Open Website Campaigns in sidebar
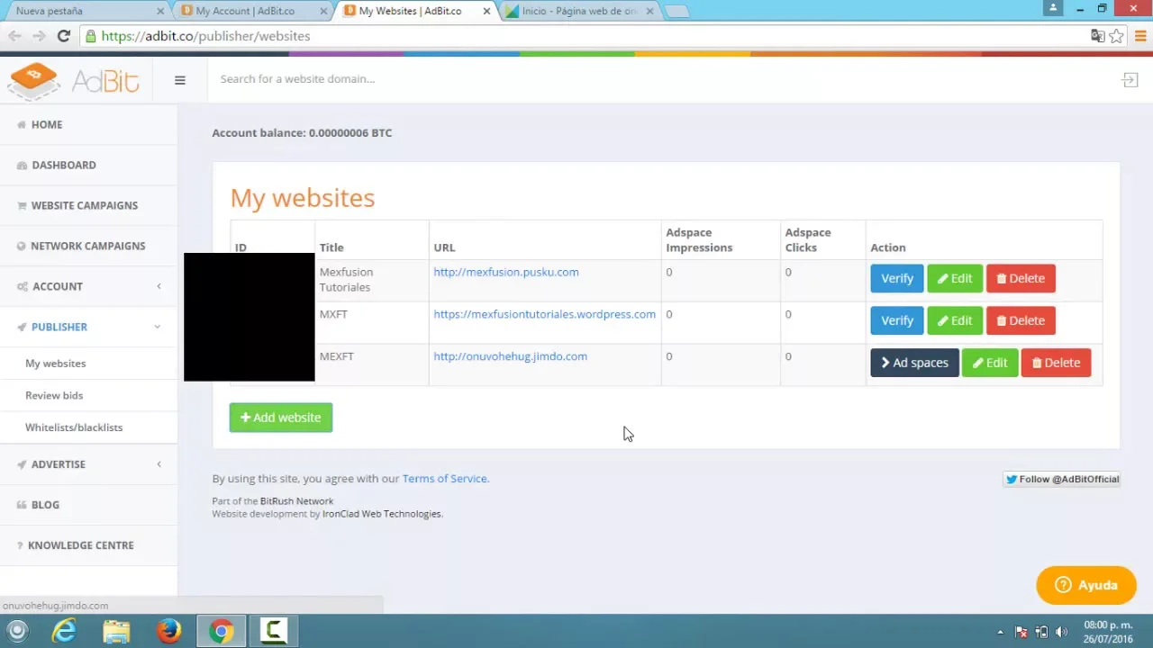 click(x=84, y=205)
